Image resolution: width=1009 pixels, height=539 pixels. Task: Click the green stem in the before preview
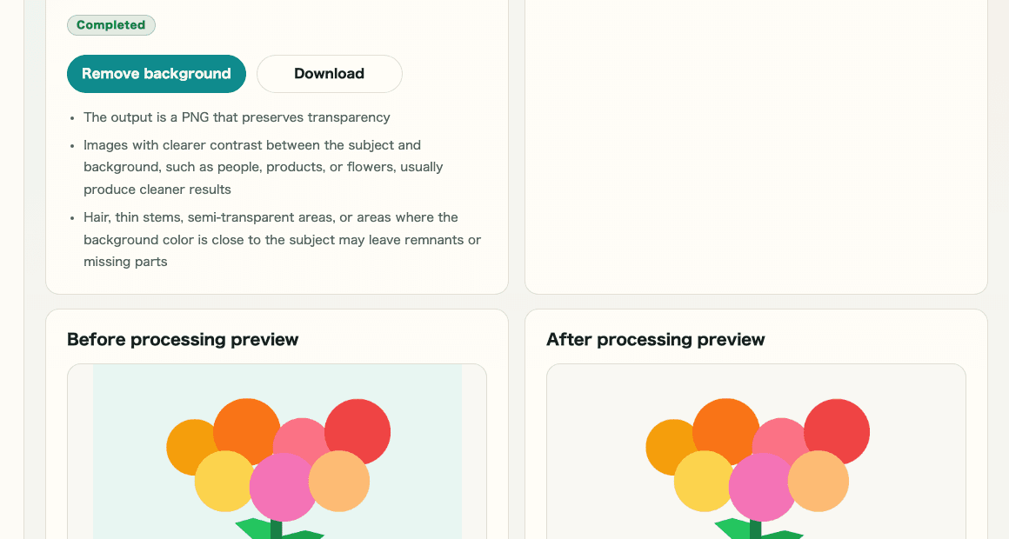coord(277,529)
